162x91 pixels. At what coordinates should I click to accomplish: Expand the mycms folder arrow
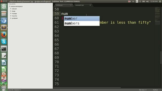pos(11,16)
